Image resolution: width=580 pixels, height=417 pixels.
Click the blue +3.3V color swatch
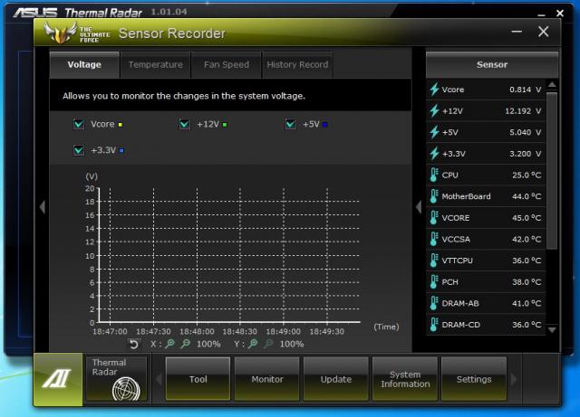(121, 151)
